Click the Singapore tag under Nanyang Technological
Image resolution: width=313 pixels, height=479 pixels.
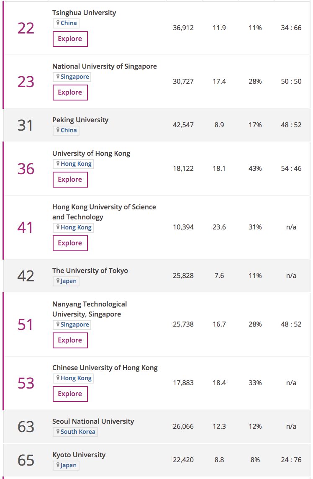click(72, 324)
